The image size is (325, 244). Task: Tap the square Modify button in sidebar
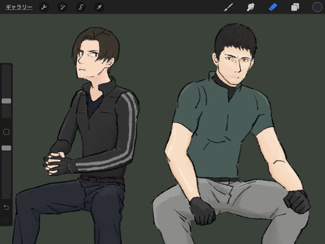[6, 132]
